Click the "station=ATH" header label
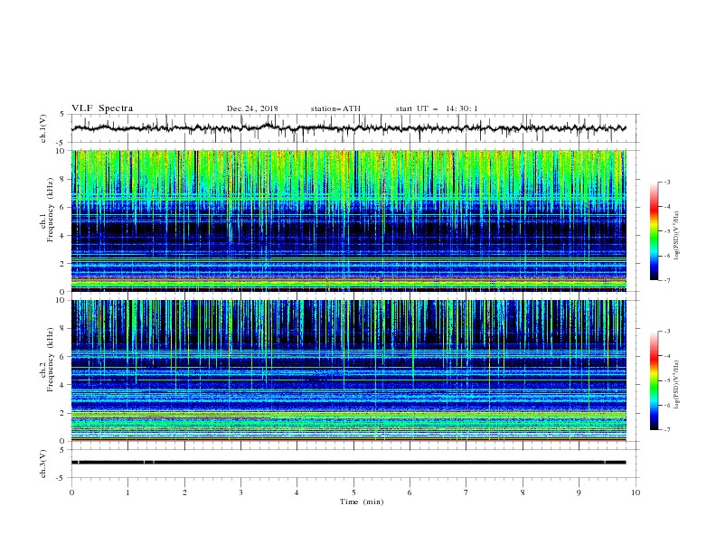716x553 pixels. point(335,108)
